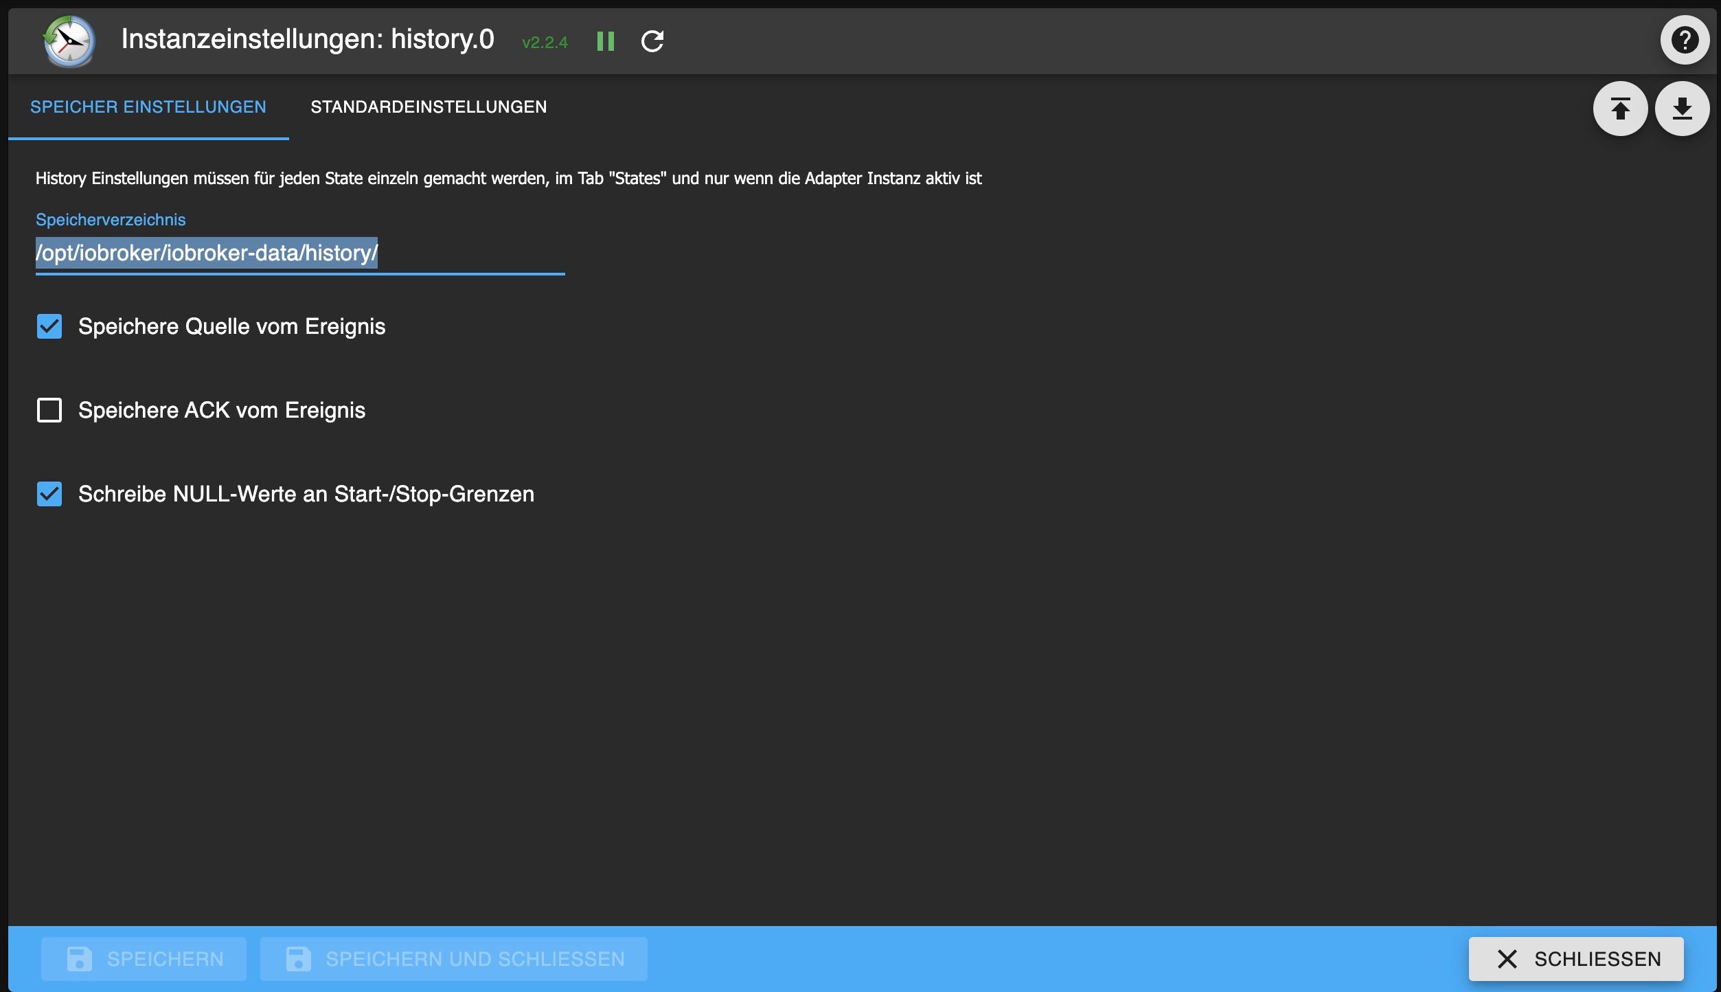Export configuration with the download arrow icon
The image size is (1721, 992).
coord(1682,109)
